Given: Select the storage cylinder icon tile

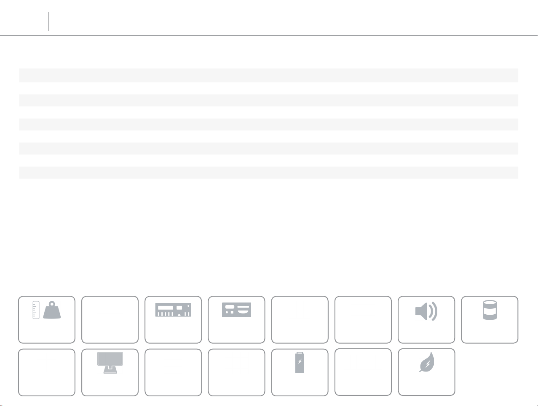Looking at the screenshot, I should (490, 319).
